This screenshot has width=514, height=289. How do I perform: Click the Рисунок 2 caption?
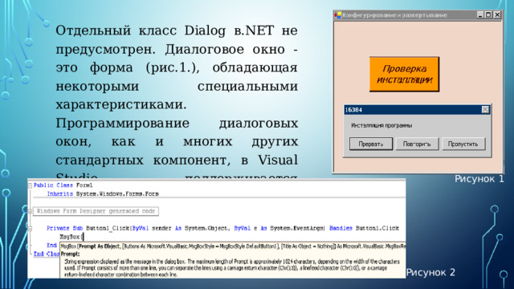(x=430, y=272)
